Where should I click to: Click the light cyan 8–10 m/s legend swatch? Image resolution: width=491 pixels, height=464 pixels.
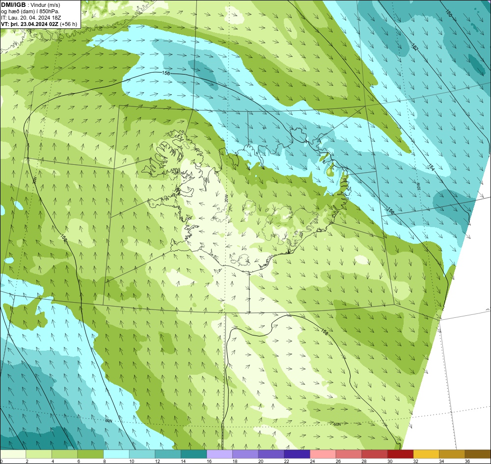116,454
